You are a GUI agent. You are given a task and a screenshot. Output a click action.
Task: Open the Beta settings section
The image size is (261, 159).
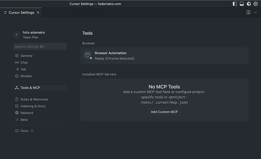(40, 120)
